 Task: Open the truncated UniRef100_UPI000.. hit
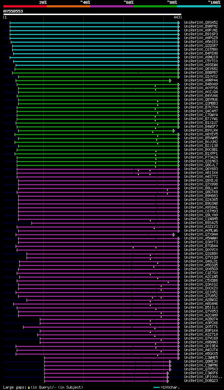click(x=203, y=377)
